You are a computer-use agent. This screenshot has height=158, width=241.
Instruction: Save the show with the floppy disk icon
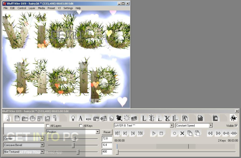[x=47, y=118]
